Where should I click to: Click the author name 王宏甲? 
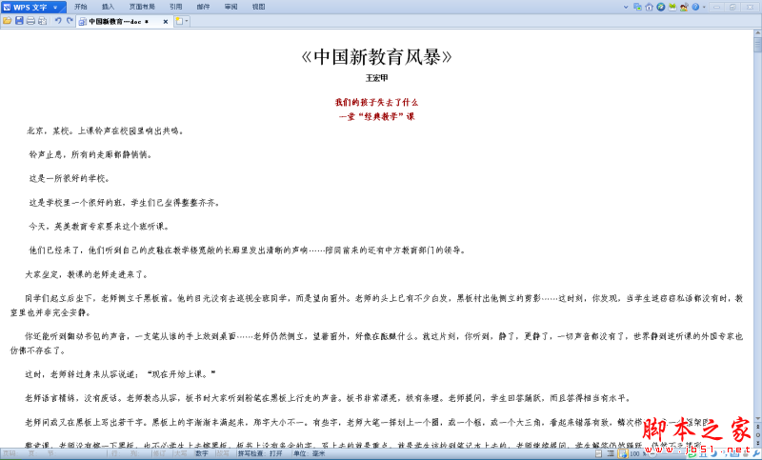376,78
